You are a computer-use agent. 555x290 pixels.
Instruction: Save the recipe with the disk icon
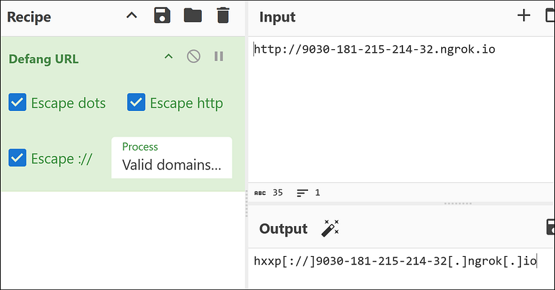[162, 15]
